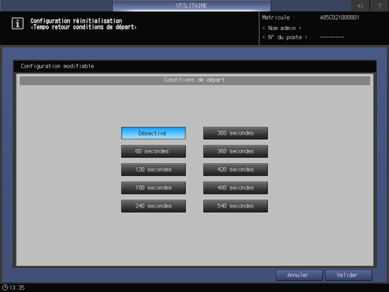Screen dimensions: 389x292
Task: Select 120 secondes timeout
Action: coord(153,169)
